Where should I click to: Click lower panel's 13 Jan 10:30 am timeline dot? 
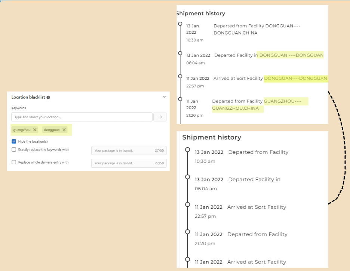pos(188,150)
